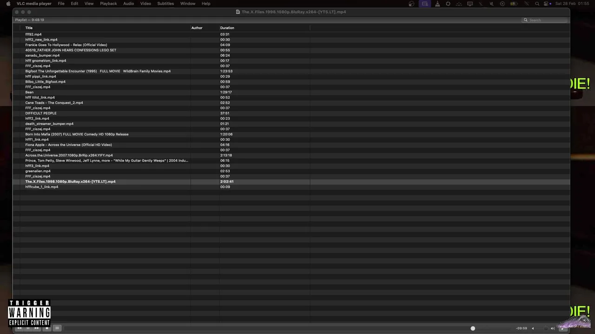Click the display mirroring menu bar icon
595x334 pixels.
(470, 3)
